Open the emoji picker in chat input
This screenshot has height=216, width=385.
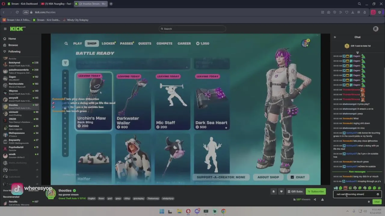pos(378,194)
